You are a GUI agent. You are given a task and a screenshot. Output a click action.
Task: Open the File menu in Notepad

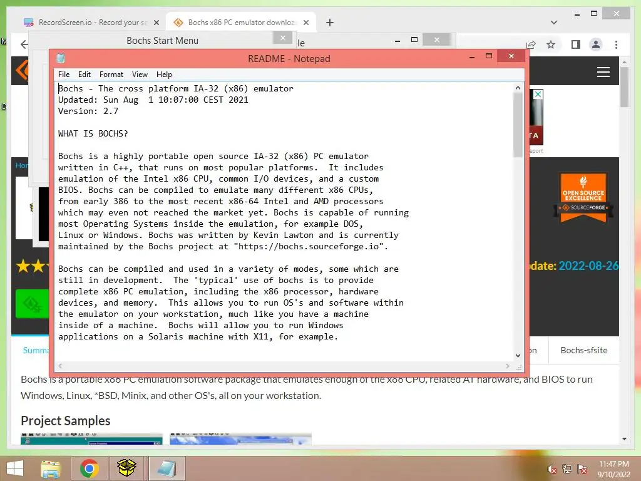pyautogui.click(x=64, y=75)
